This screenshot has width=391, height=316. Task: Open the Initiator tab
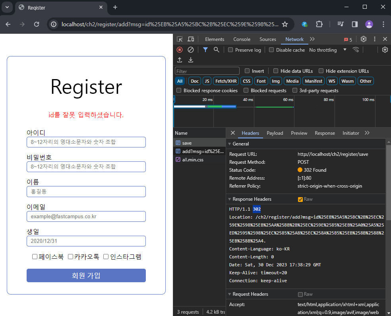coord(350,133)
